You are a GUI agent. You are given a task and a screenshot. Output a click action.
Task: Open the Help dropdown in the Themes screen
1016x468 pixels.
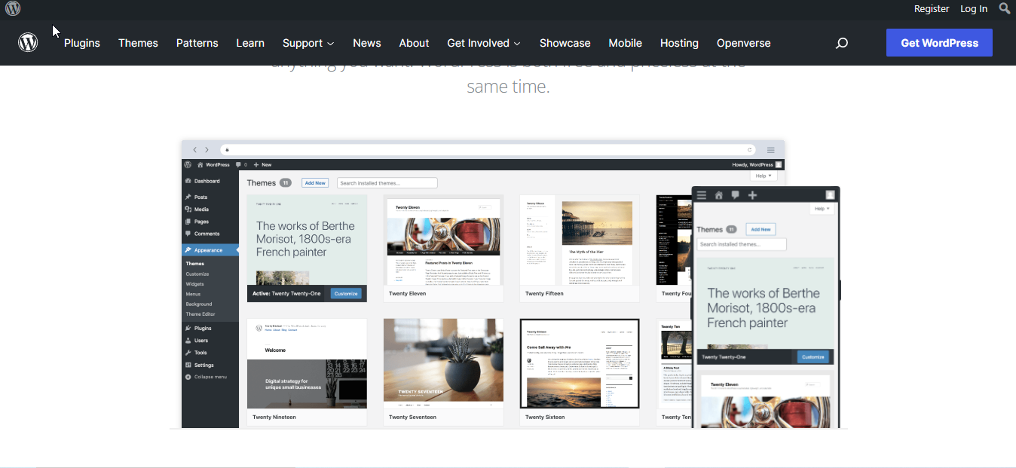point(764,175)
